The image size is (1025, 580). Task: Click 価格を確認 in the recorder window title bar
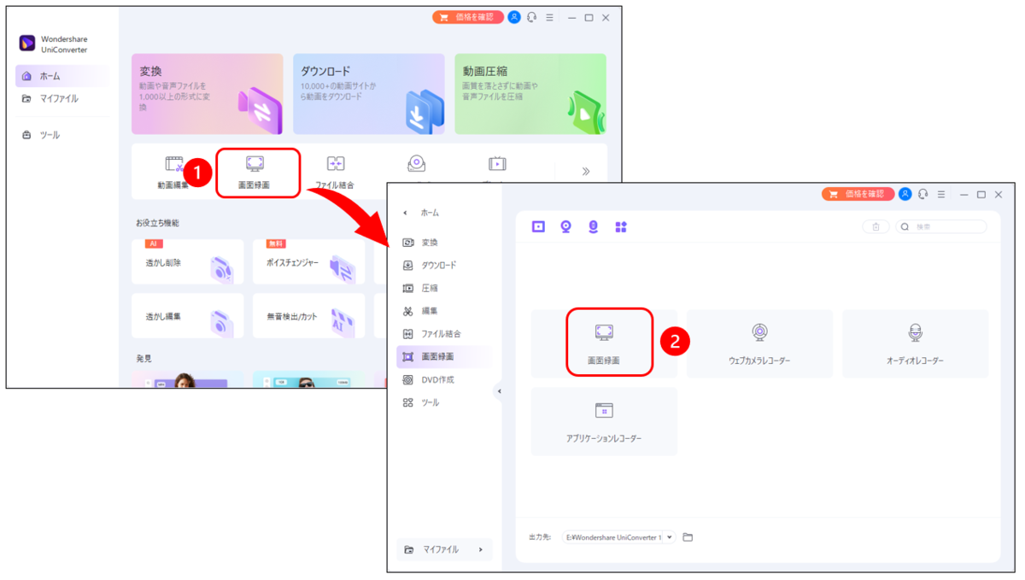click(858, 194)
